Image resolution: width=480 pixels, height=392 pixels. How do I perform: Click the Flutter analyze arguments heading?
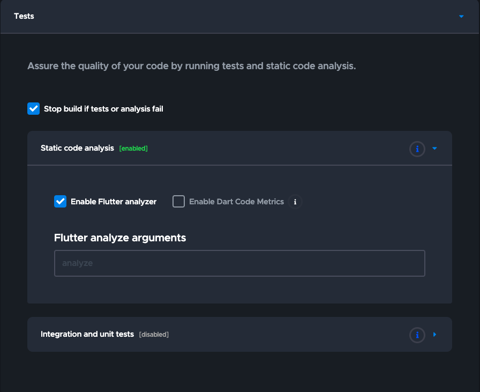[120, 238]
